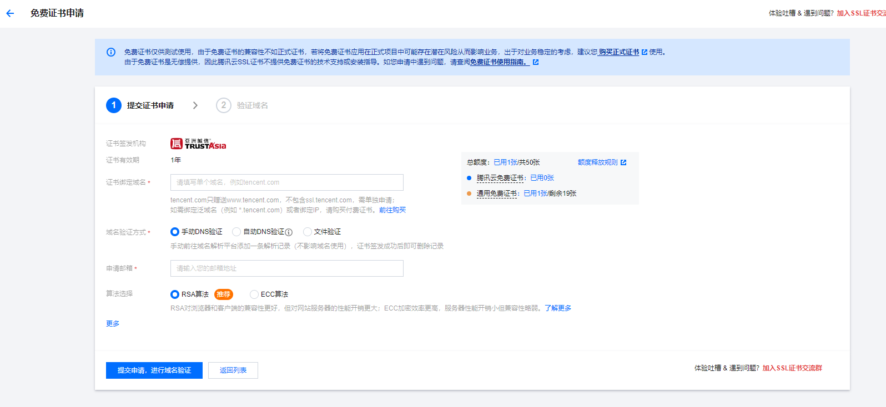Click the chevron between the steps

[195, 105]
